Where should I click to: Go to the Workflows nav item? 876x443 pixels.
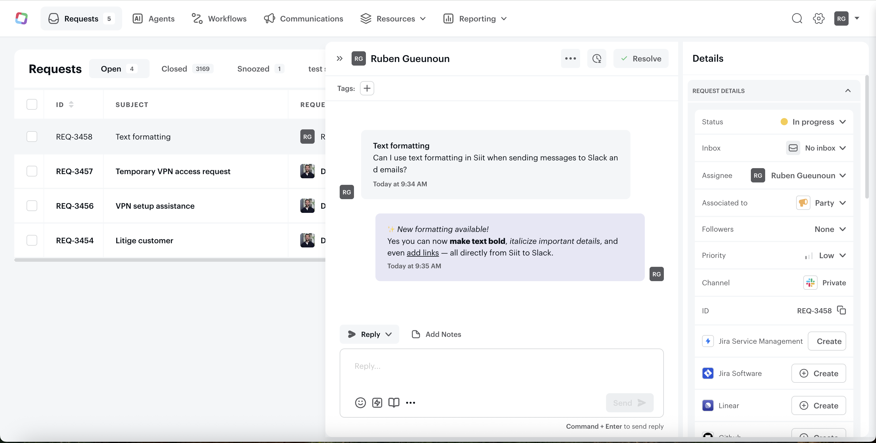coord(219,18)
